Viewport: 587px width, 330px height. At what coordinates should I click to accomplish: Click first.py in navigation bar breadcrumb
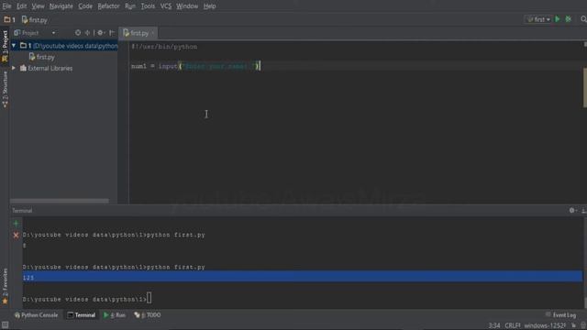35,20
